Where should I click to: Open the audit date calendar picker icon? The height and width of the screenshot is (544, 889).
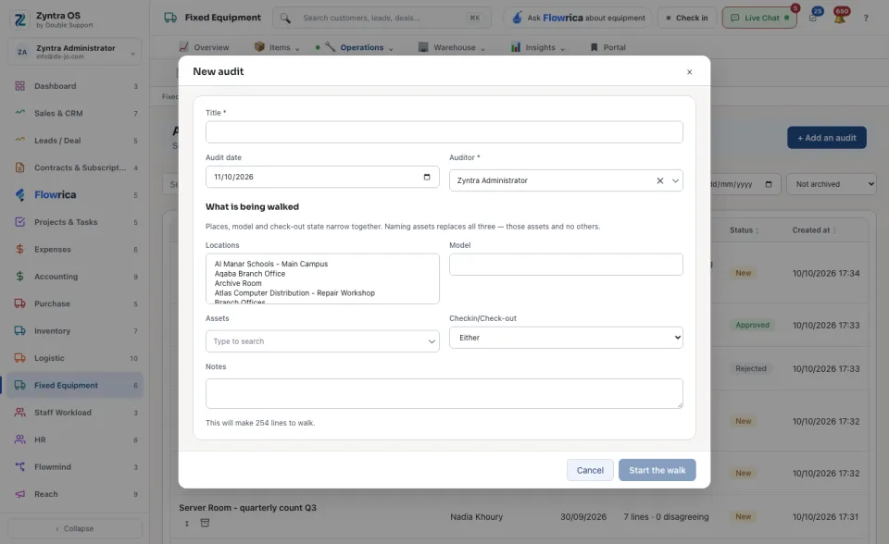pos(427,177)
